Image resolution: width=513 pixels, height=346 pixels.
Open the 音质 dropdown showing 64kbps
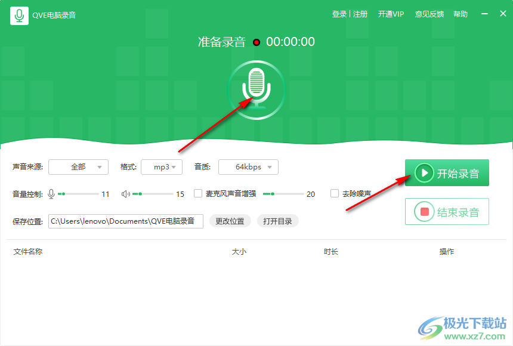click(x=248, y=167)
